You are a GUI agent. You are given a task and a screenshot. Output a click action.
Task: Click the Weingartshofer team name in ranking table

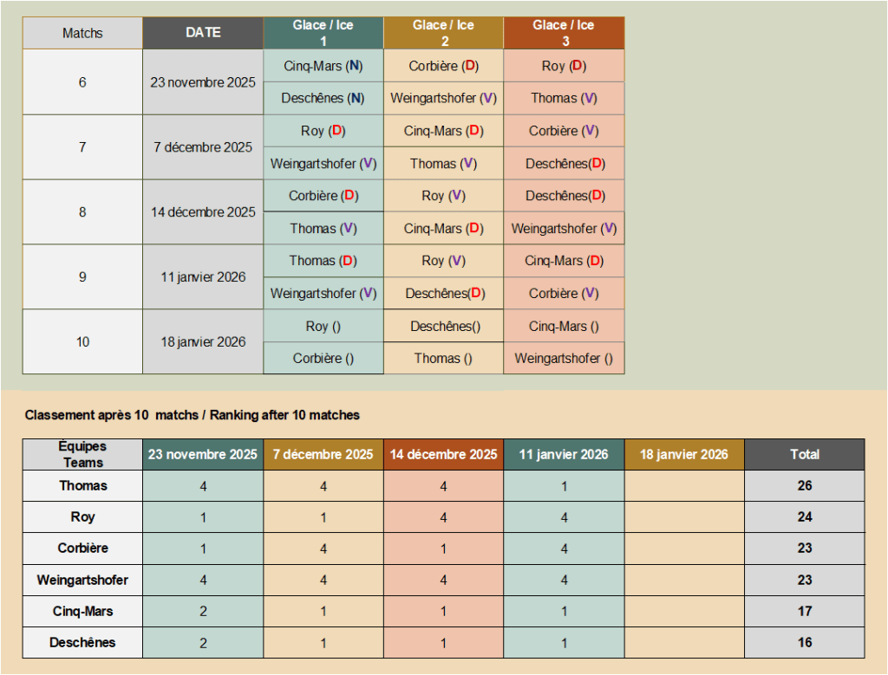pos(83,580)
